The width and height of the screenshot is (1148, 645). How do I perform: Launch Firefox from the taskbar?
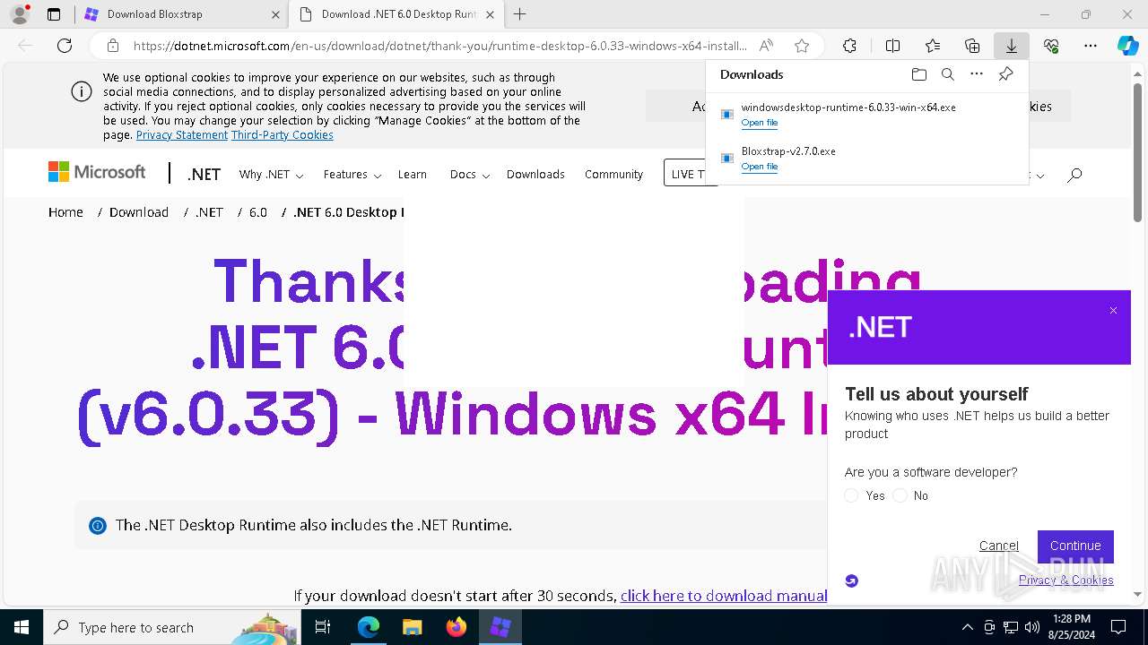click(x=457, y=627)
